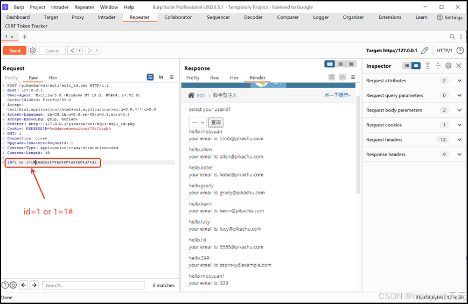The width and height of the screenshot is (468, 304).
Task: Click the sqli breadcrumb link
Action: [x=200, y=95]
